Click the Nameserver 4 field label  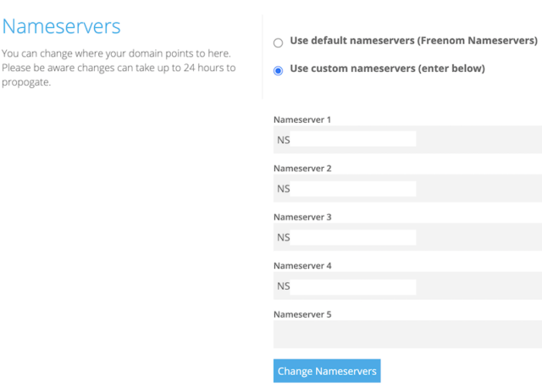click(302, 266)
